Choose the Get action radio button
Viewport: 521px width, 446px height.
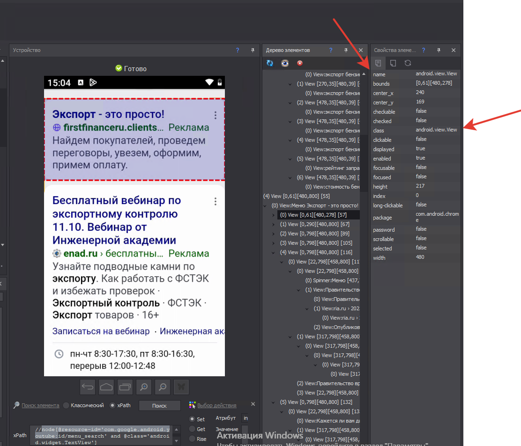[192, 429]
